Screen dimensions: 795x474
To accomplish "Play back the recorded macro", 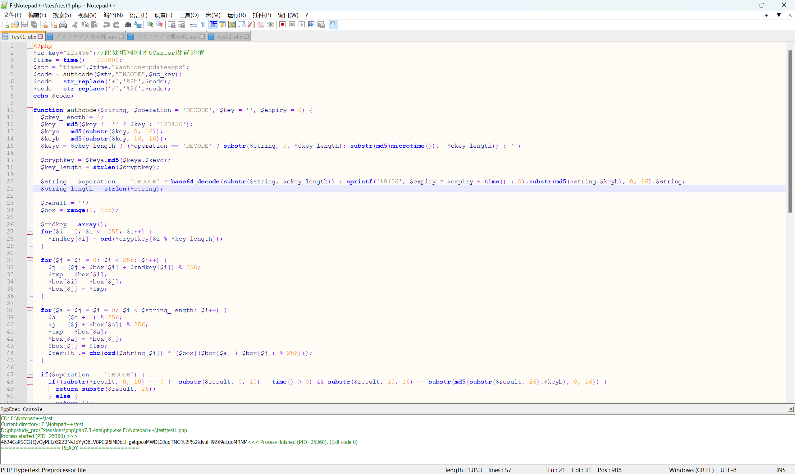I will 302,25.
